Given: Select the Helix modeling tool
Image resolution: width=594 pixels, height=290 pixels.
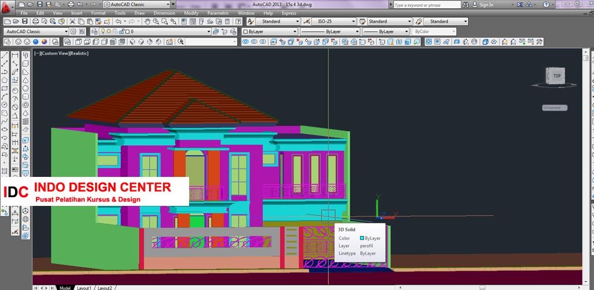Looking at the screenshot, I should pyautogui.click(x=26, y=121).
